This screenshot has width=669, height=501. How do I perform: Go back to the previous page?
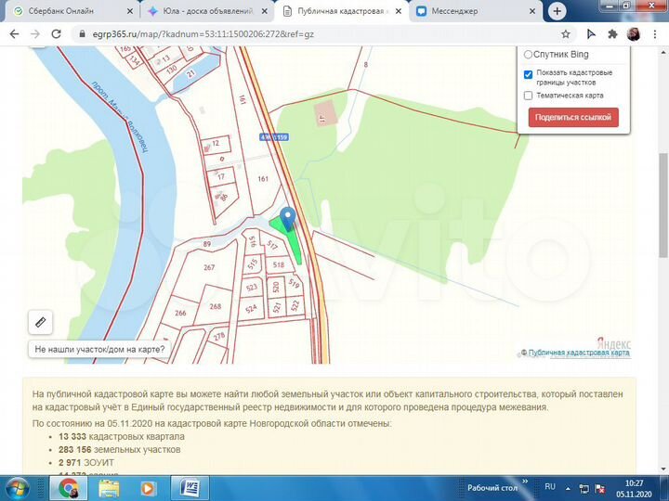tap(13, 33)
